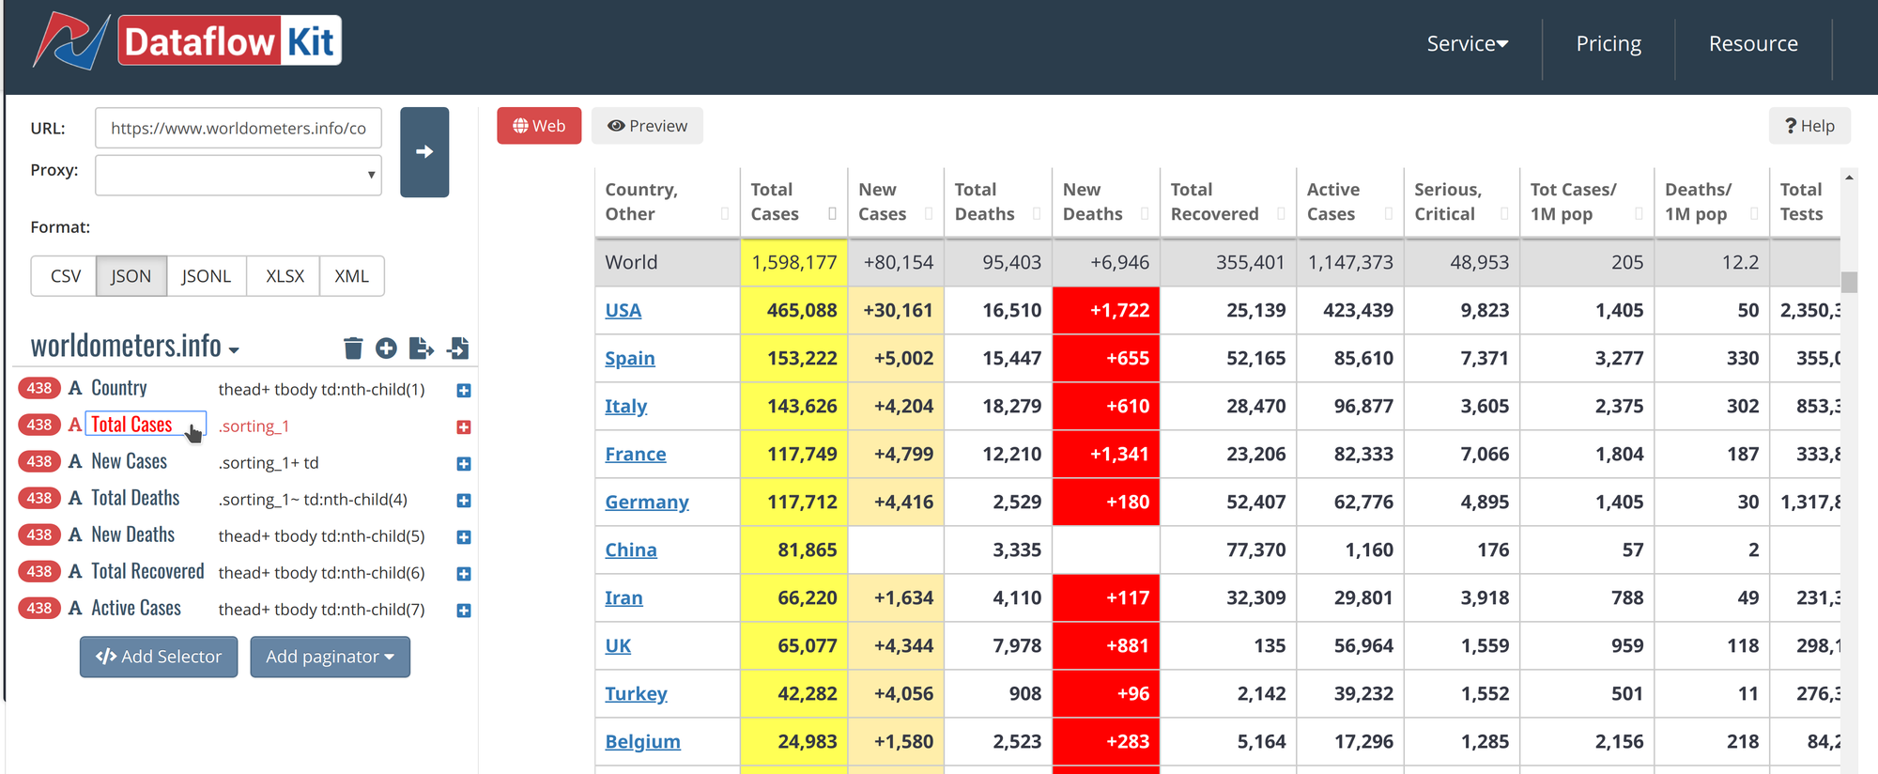Click the Dataflow Kit logo
Viewport: 1878px width, 774px height.
click(x=188, y=42)
